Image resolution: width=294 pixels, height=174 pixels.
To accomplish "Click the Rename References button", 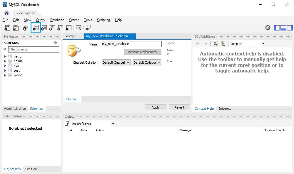I will click(x=142, y=52).
